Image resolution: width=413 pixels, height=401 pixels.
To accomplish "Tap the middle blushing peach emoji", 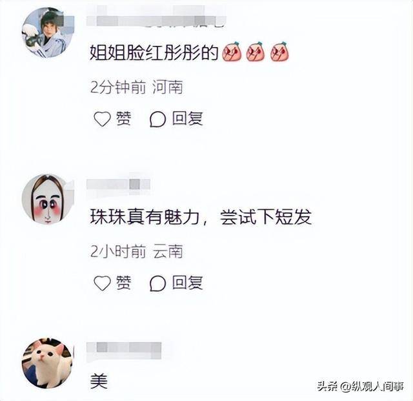I will click(256, 52).
